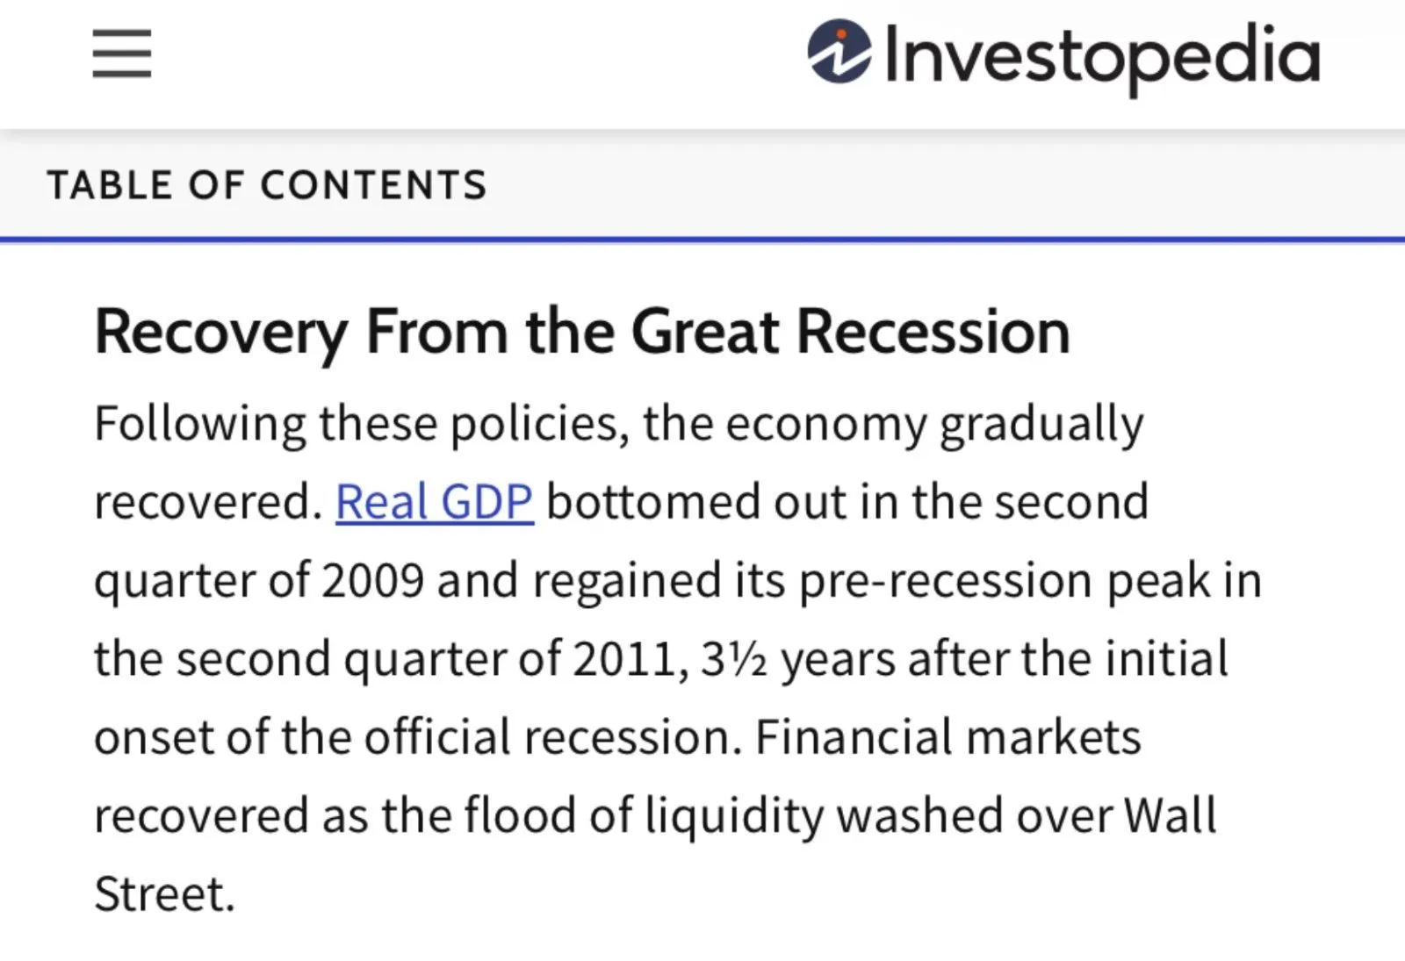The height and width of the screenshot is (961, 1405).
Task: Click the Investopedia wordmark text
Action: [x=1101, y=54]
